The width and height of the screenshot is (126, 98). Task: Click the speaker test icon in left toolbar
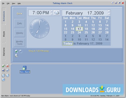(4, 70)
